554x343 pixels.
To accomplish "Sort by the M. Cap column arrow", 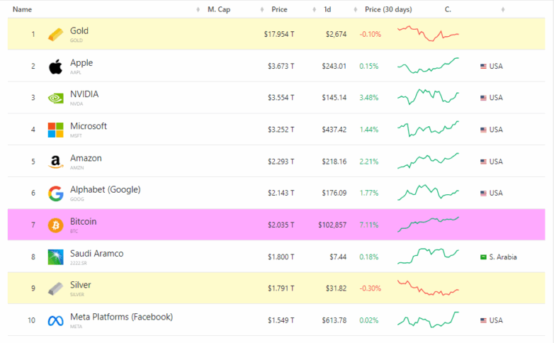I will click(x=262, y=9).
